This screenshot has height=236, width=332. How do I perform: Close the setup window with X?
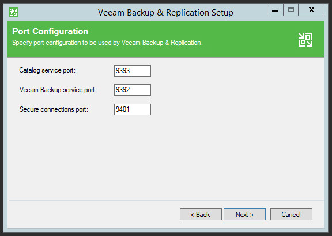(311, 10)
